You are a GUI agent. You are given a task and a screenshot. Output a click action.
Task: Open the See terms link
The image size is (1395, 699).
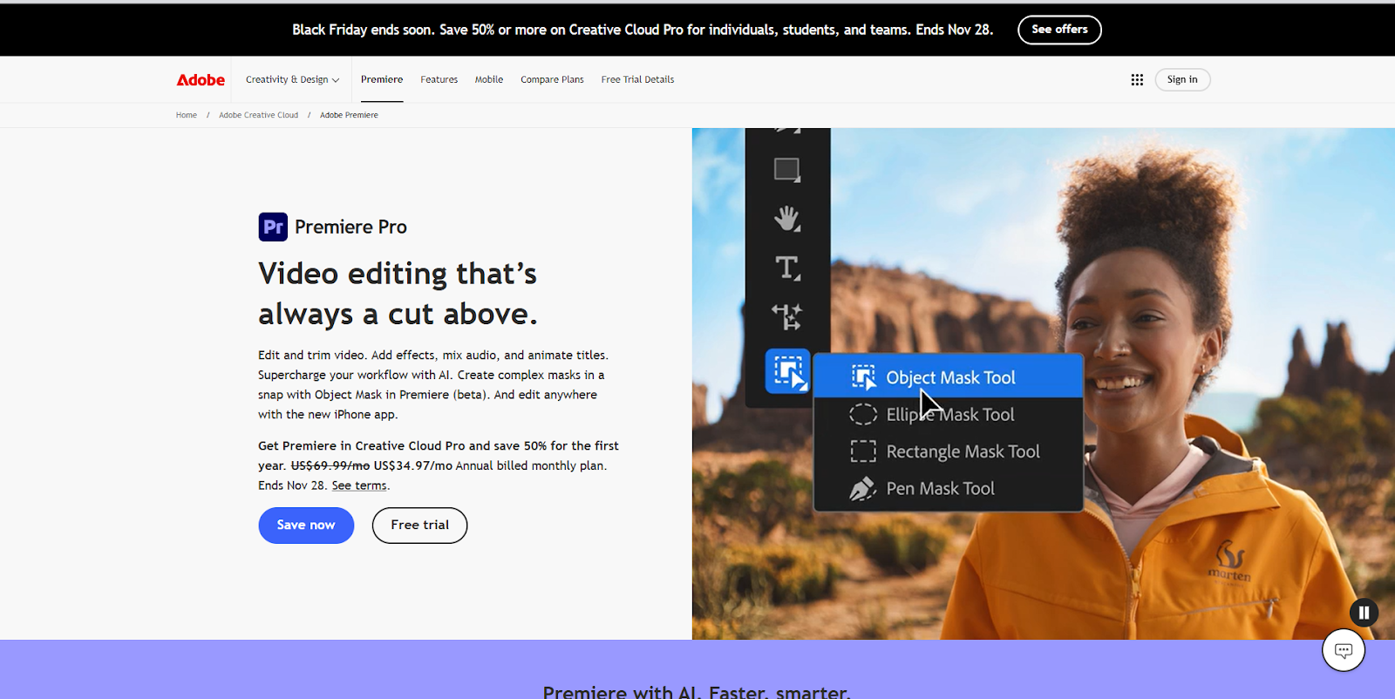[359, 486]
